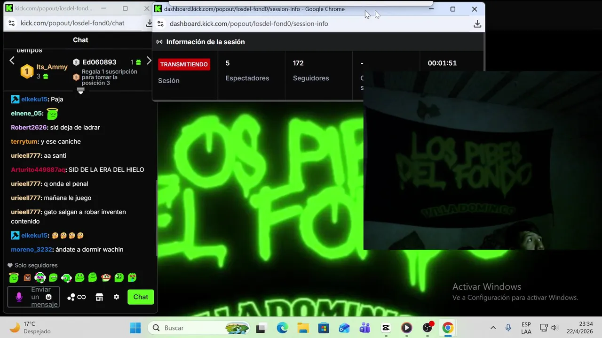Open Ed060893 leaderboard profile
This screenshot has width=602, height=338.
tap(99, 62)
